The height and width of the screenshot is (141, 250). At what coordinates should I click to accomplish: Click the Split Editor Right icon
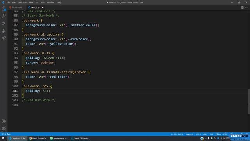coord(242,7)
